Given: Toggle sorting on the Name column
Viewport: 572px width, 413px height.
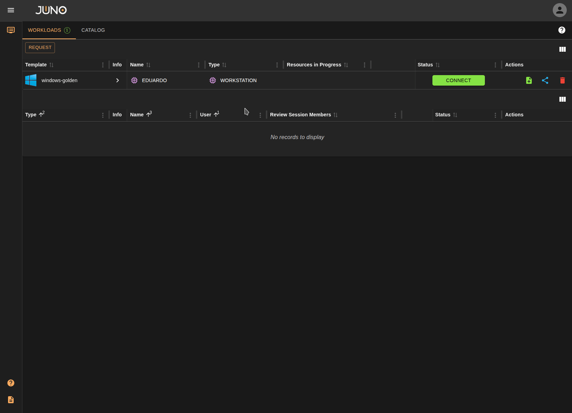Looking at the screenshot, I should tap(148, 65).
